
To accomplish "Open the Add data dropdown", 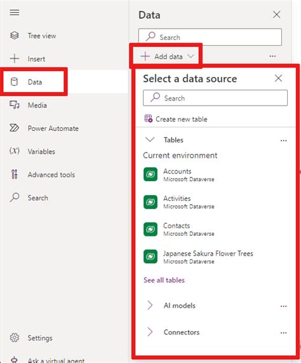I will 168,56.
